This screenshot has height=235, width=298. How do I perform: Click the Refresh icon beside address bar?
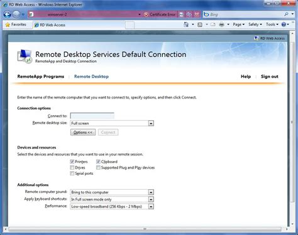click(189, 14)
